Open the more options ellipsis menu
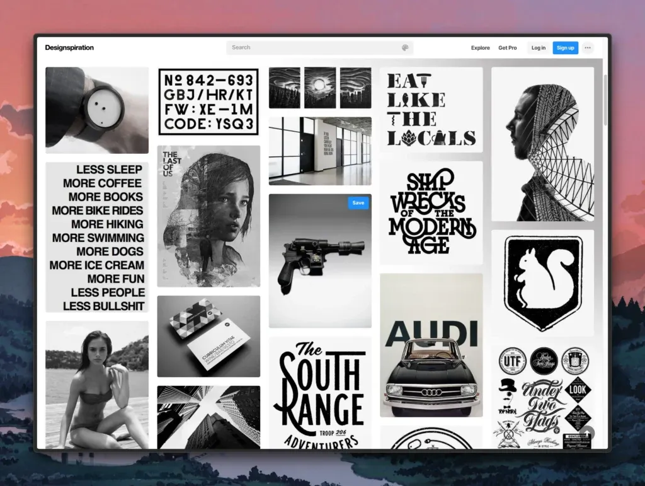This screenshot has height=486, width=645. [588, 48]
